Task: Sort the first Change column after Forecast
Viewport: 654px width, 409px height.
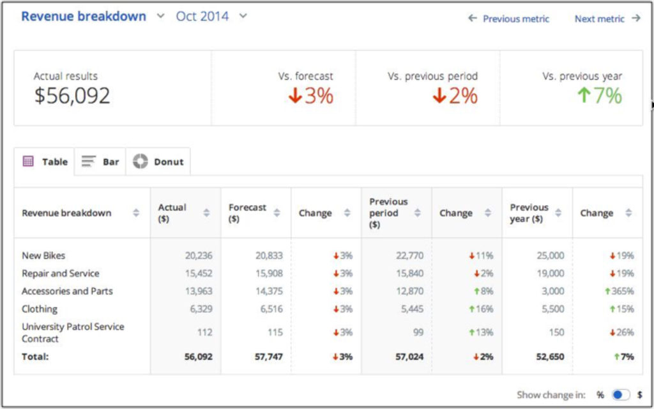Action: (x=347, y=213)
